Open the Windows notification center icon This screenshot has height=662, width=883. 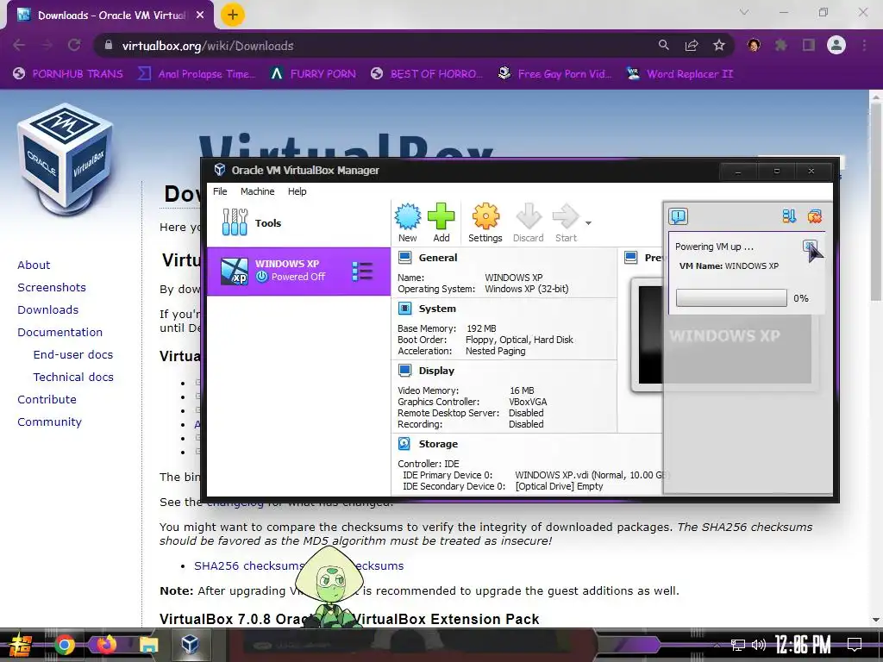(x=855, y=645)
